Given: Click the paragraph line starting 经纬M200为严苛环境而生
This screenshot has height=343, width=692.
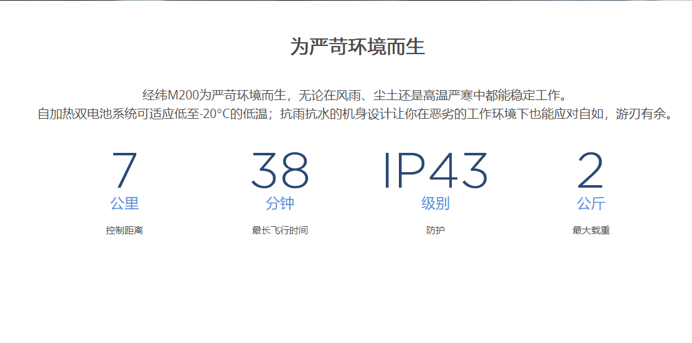Looking at the screenshot, I should [354, 95].
